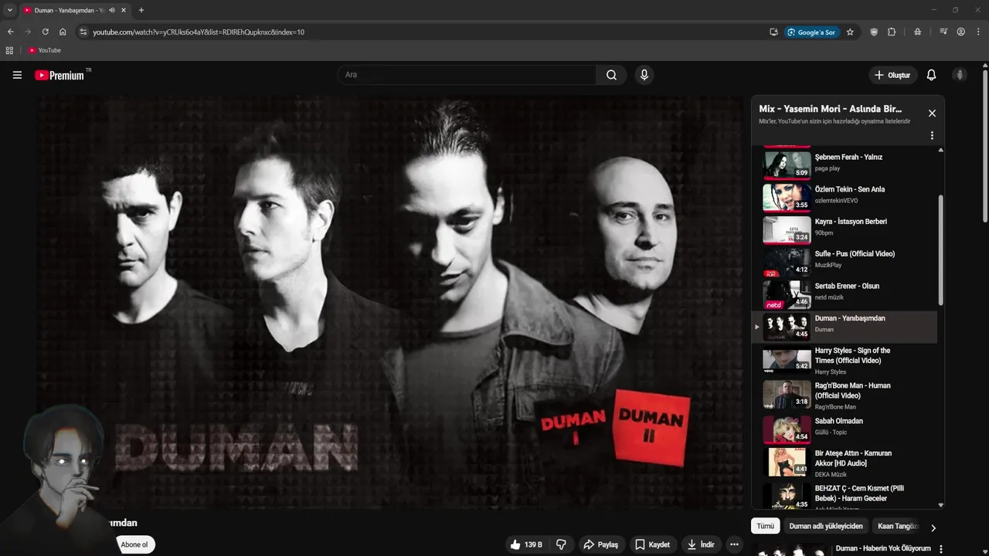Click the playlist panel scrollbar

point(940,249)
